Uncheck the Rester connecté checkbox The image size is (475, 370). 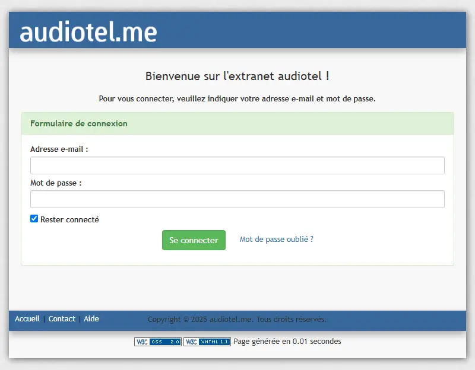click(34, 218)
